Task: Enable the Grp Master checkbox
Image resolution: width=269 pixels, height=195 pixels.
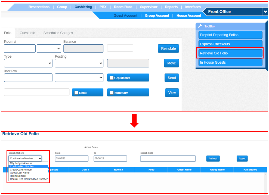Action: click(x=112, y=78)
